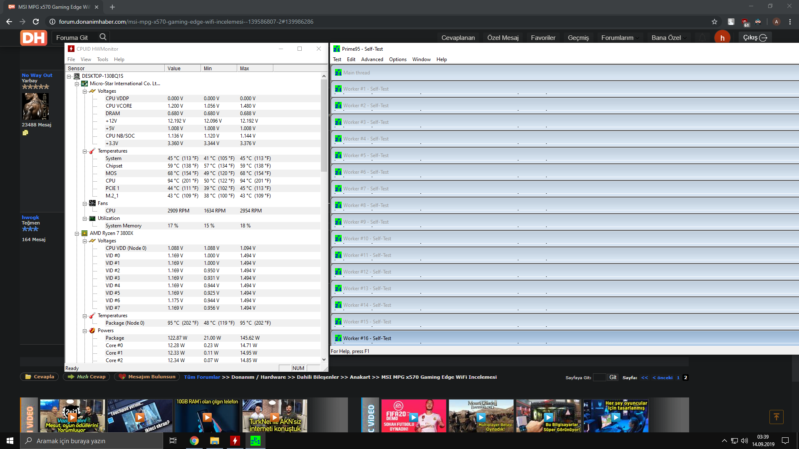Click the scroll-to-top arrow button
The height and width of the screenshot is (449, 799).
click(777, 417)
